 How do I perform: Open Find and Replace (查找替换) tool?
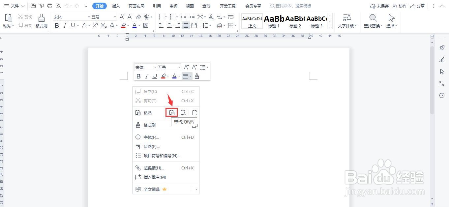click(x=373, y=21)
